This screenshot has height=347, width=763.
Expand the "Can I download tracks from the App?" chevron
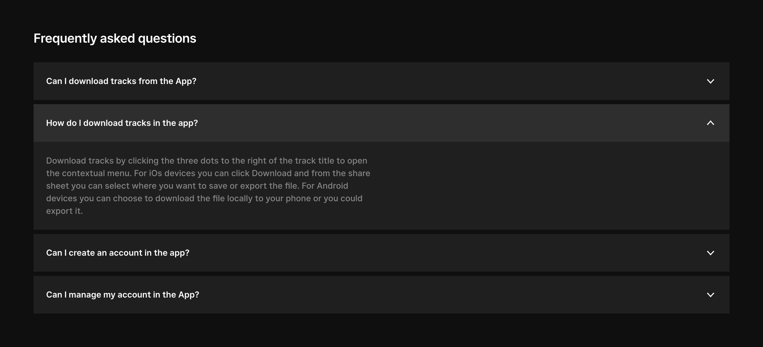tap(710, 81)
